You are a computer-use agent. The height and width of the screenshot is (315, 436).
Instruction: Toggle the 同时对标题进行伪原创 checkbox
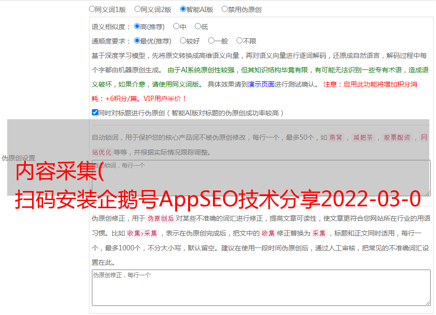pyautogui.click(x=95, y=112)
